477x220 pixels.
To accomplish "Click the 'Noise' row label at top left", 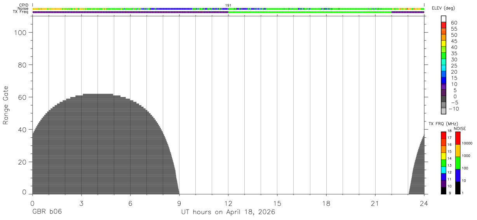I will (23, 9).
